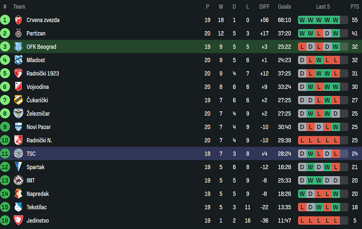Click the IMT row position 13 badge
This screenshot has height=229, width=362.
5,180
